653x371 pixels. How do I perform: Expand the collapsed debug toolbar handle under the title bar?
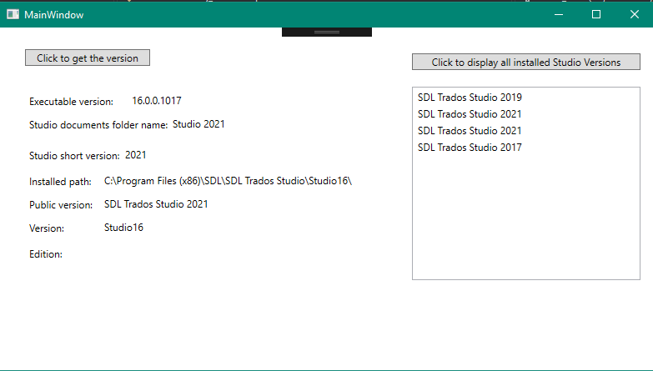pos(327,32)
